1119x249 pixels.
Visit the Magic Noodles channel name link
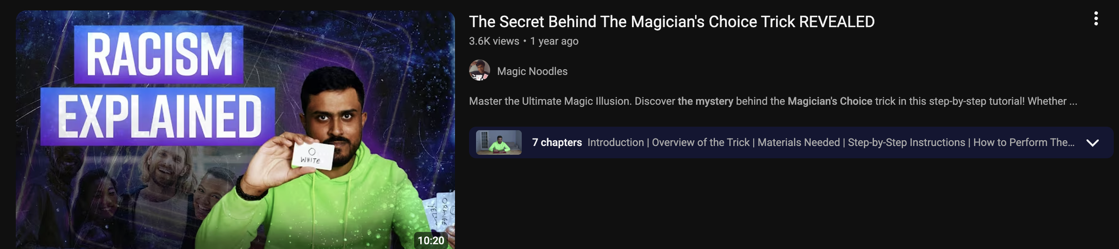[x=532, y=71]
